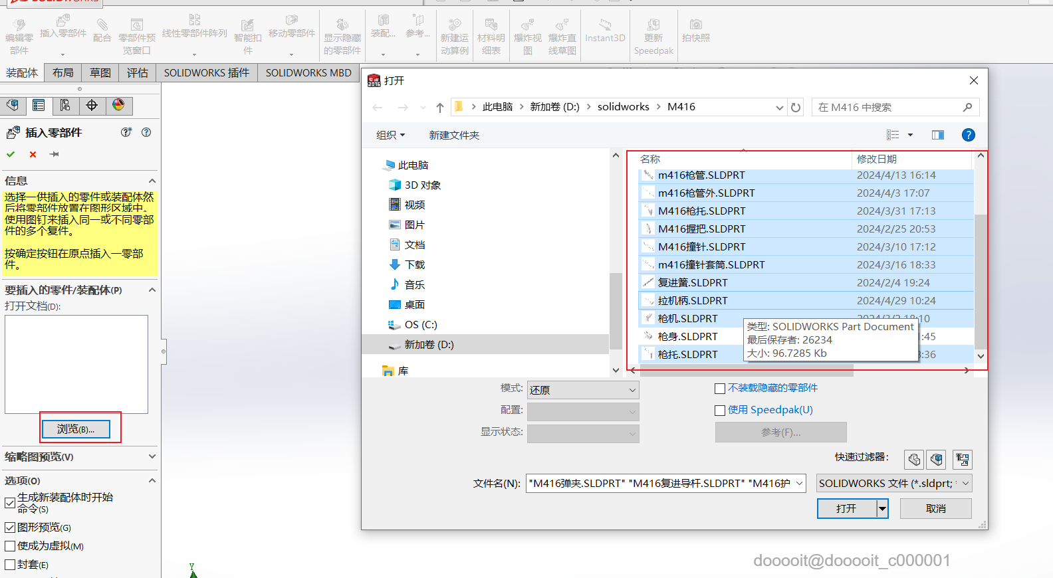Click the 浏览 browse button
Image resolution: width=1053 pixels, height=578 pixels.
76,429
